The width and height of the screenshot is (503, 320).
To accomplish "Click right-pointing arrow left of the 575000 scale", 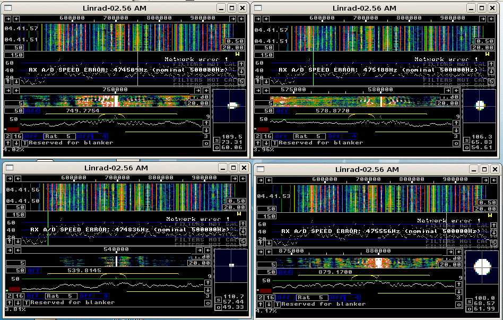I will [x=257, y=91].
